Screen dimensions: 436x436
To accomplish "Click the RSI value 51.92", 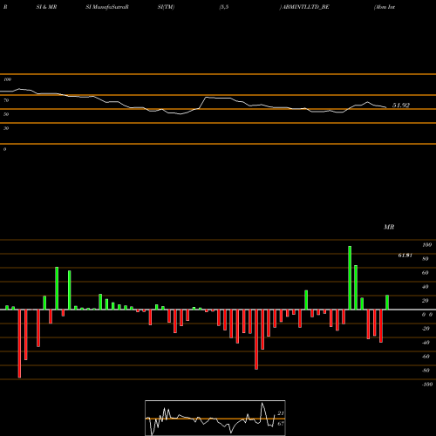I will (x=401, y=106).
